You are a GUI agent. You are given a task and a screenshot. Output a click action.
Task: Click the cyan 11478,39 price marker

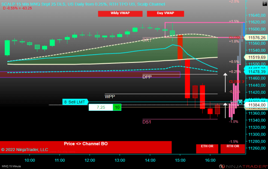click(x=256, y=72)
